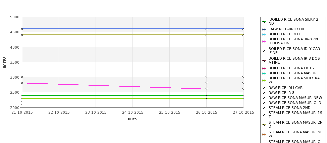Select the RAW RICE SONA MASURI NEW legend label

pyautogui.click(x=295, y=98)
